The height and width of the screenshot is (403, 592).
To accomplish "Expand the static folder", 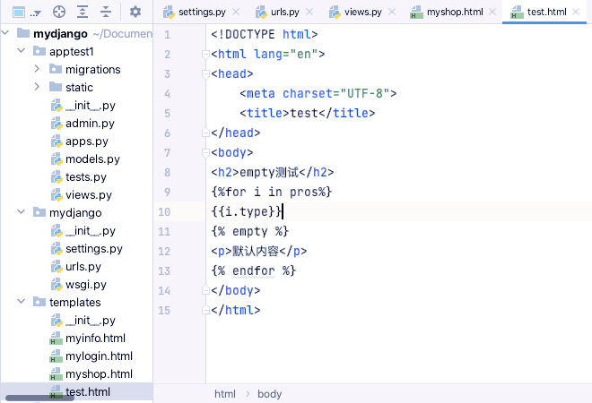I will tap(37, 87).
